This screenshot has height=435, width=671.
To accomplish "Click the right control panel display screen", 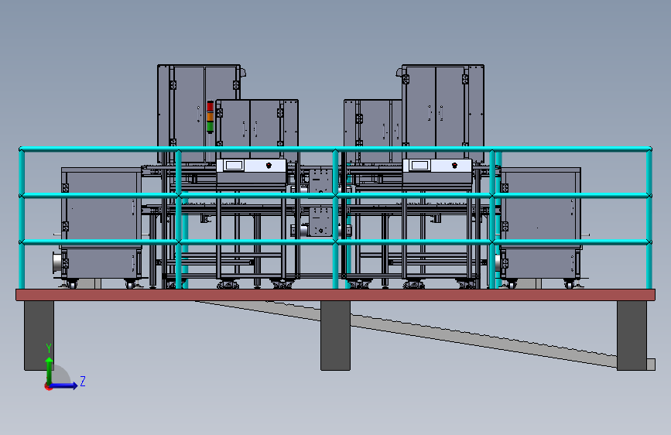I will click(419, 165).
